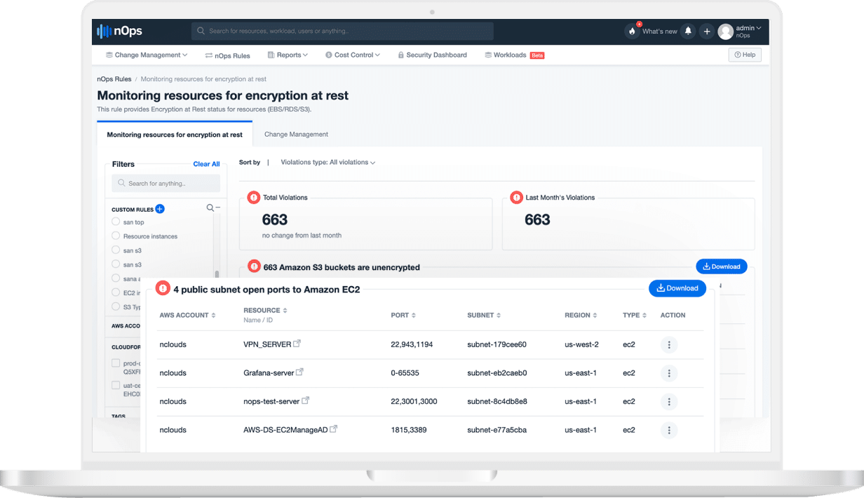Click subnet-eb2caeb0 in the table

497,373
